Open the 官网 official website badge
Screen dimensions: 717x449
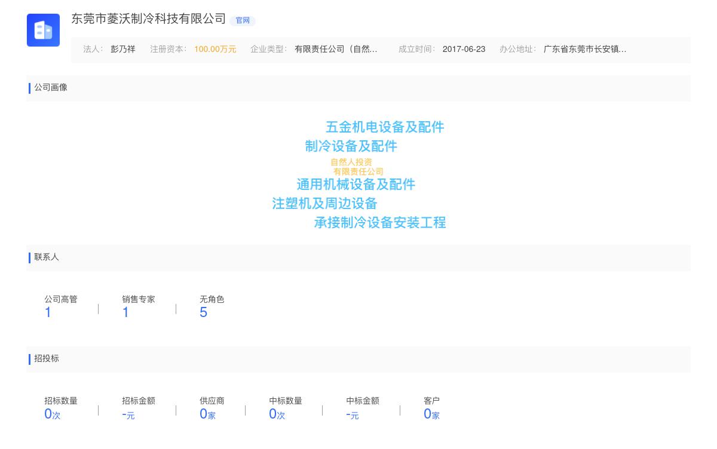coord(243,20)
